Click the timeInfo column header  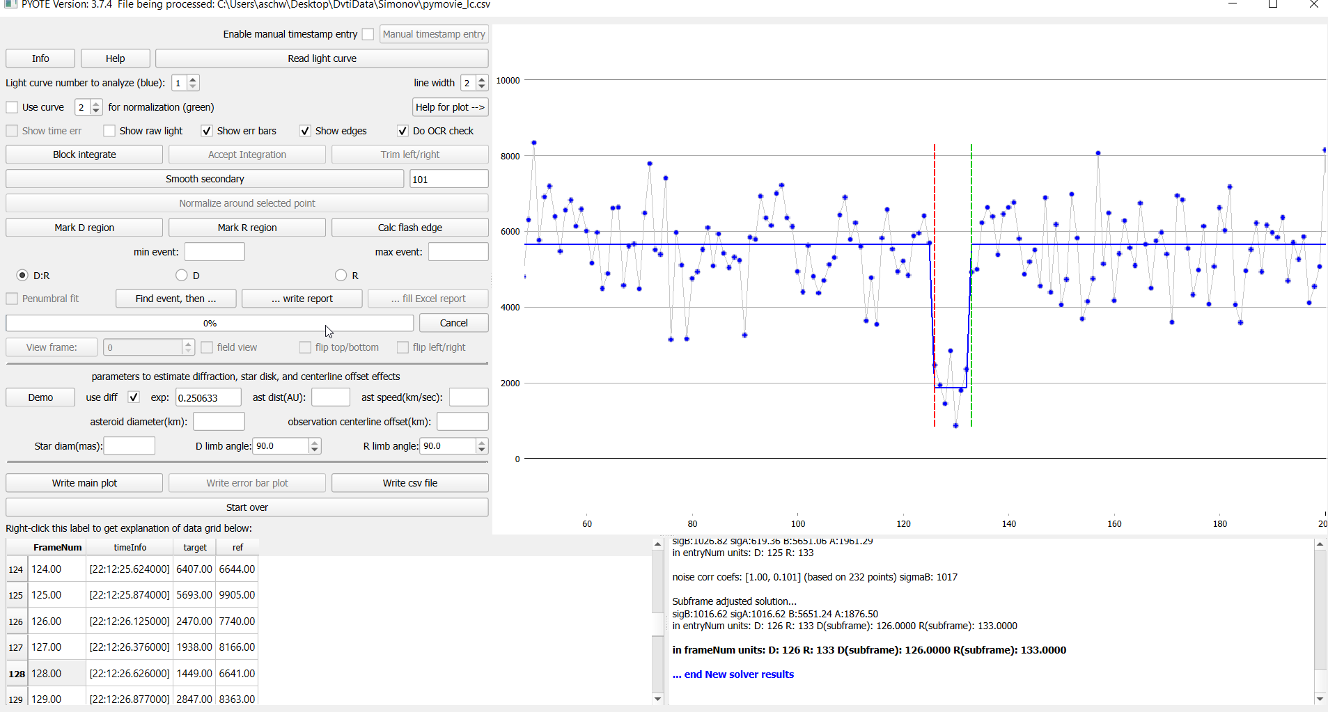130,548
